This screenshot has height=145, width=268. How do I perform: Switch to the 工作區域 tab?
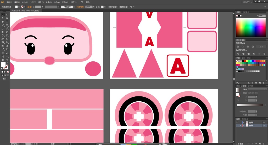click(x=245, y=119)
